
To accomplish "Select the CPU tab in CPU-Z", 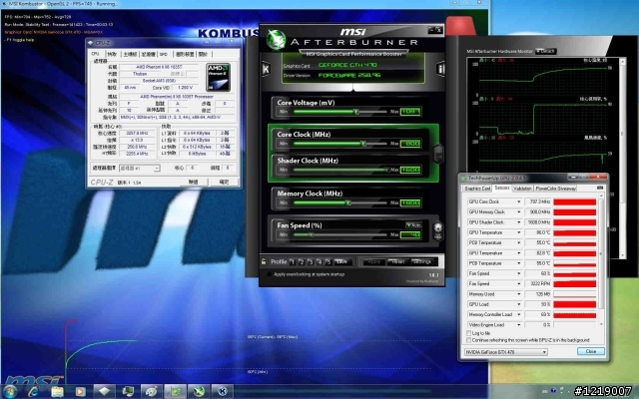I will tap(96, 53).
